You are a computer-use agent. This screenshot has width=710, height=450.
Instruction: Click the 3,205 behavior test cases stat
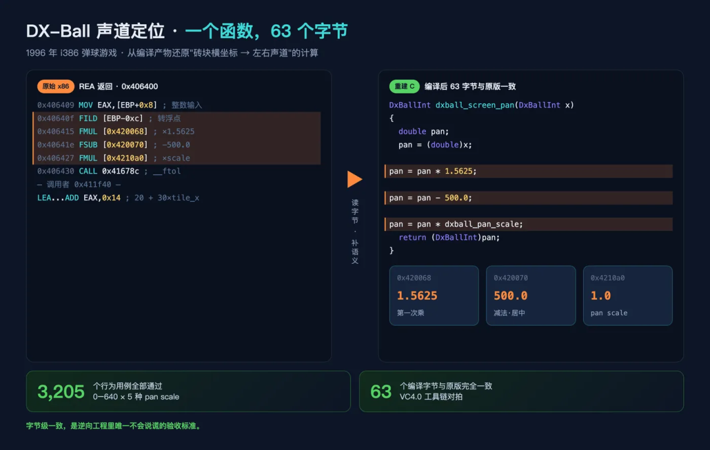click(x=189, y=391)
